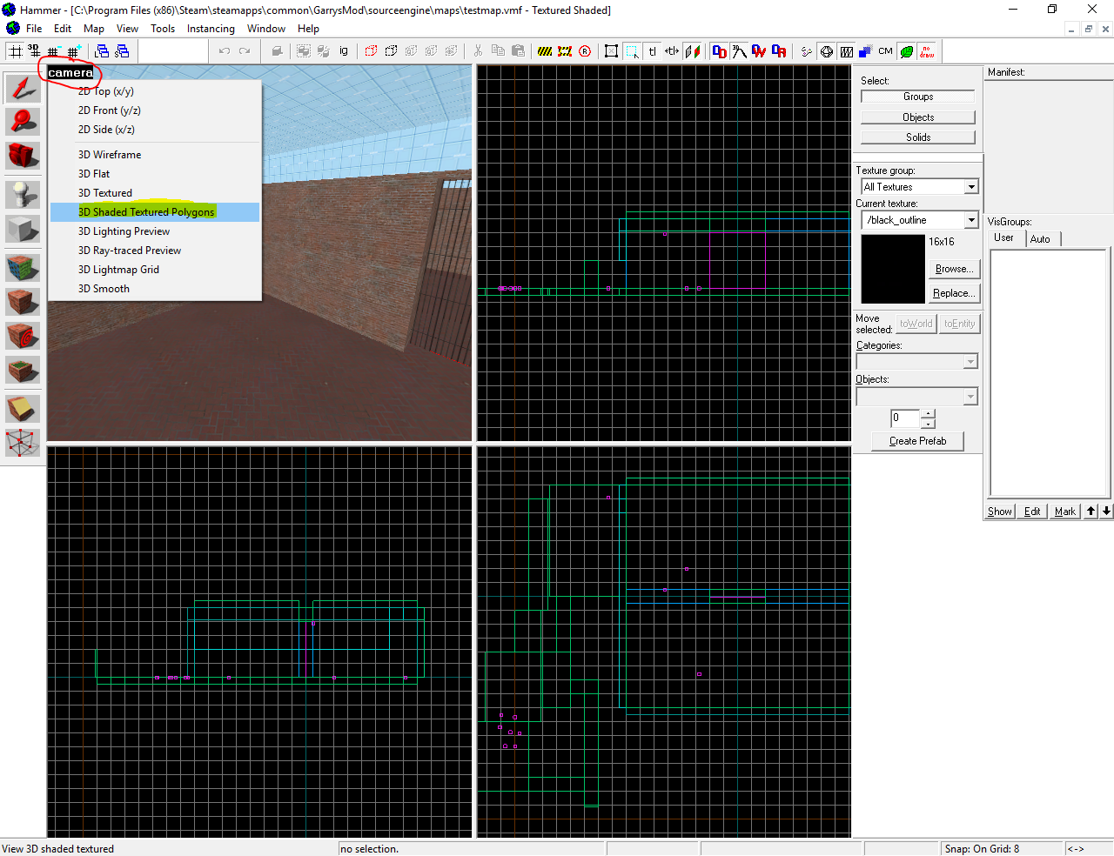
Task: Click the red Hide selected objects icon
Action: (x=371, y=51)
